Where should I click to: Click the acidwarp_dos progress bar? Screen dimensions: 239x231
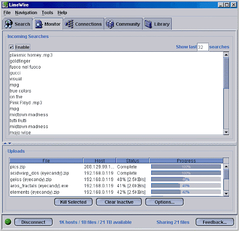pyautogui.click(x=186, y=173)
